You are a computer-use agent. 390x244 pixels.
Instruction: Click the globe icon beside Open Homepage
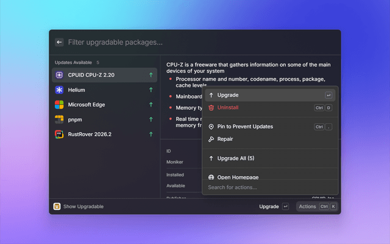211,177
